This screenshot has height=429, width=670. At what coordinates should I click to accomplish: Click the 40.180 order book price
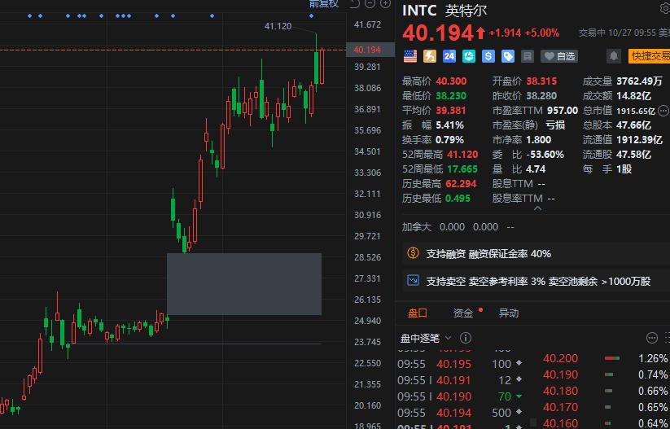(560, 391)
